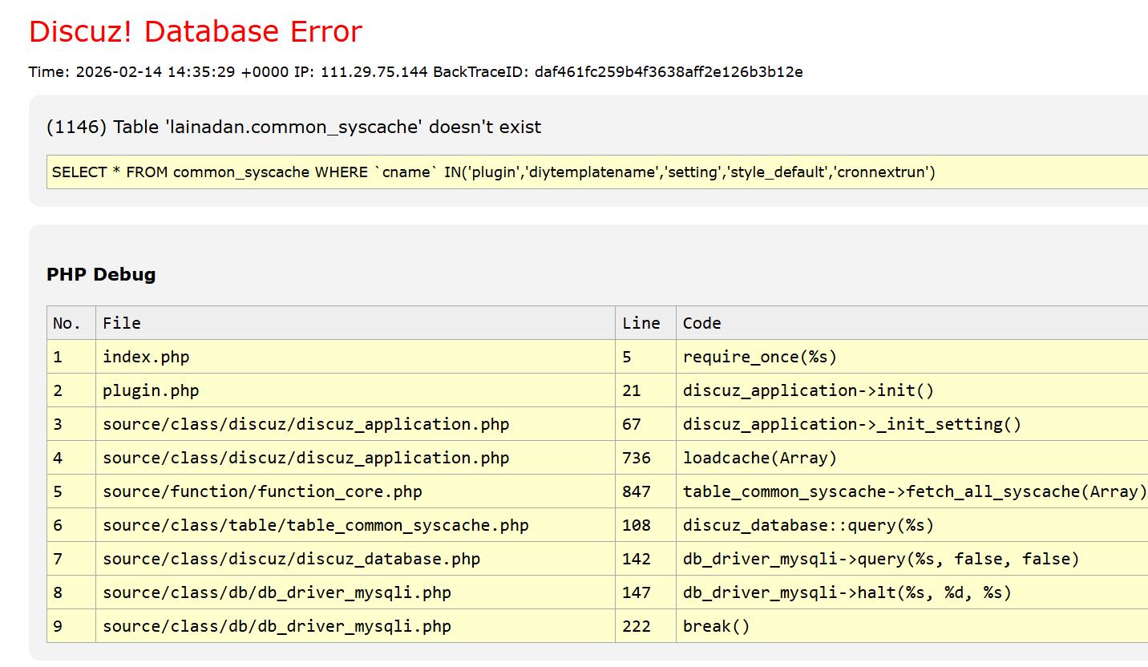Click the BackTraceID value in the info line

point(668,72)
